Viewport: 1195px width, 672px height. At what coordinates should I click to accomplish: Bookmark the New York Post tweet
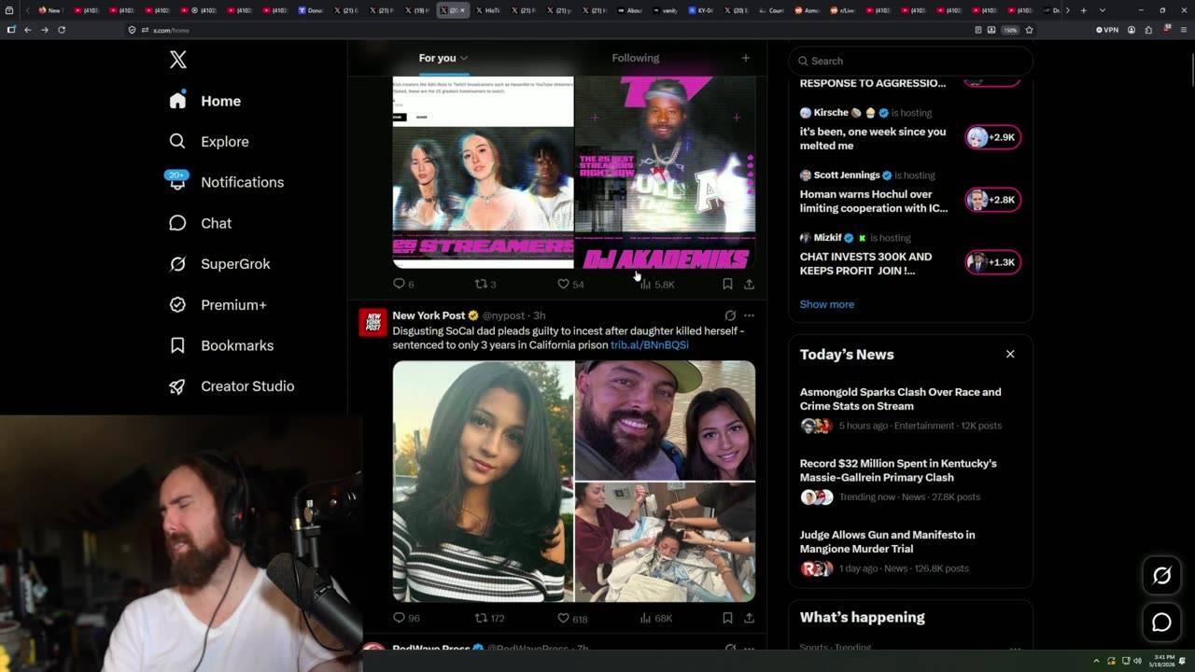727,618
